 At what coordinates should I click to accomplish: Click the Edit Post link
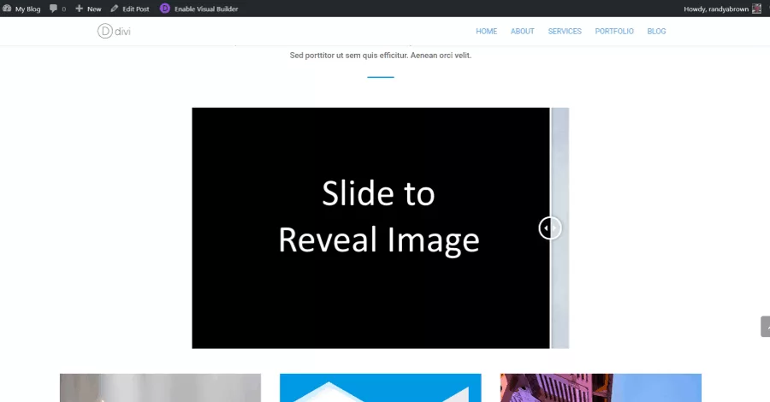[x=130, y=9]
